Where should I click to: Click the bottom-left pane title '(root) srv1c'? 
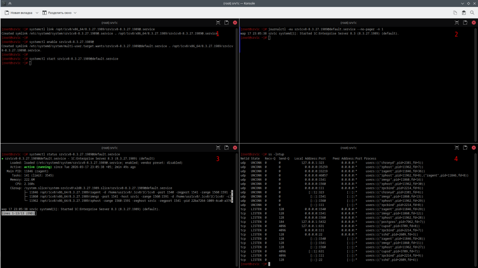click(111, 147)
